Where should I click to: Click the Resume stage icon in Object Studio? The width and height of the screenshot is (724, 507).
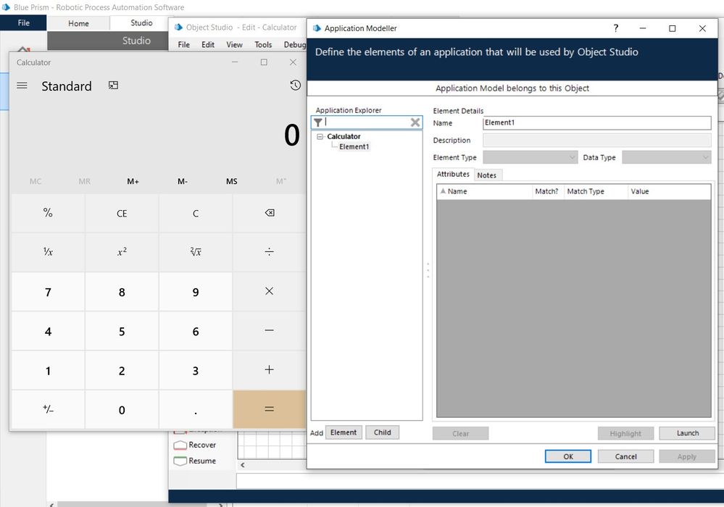[180, 461]
